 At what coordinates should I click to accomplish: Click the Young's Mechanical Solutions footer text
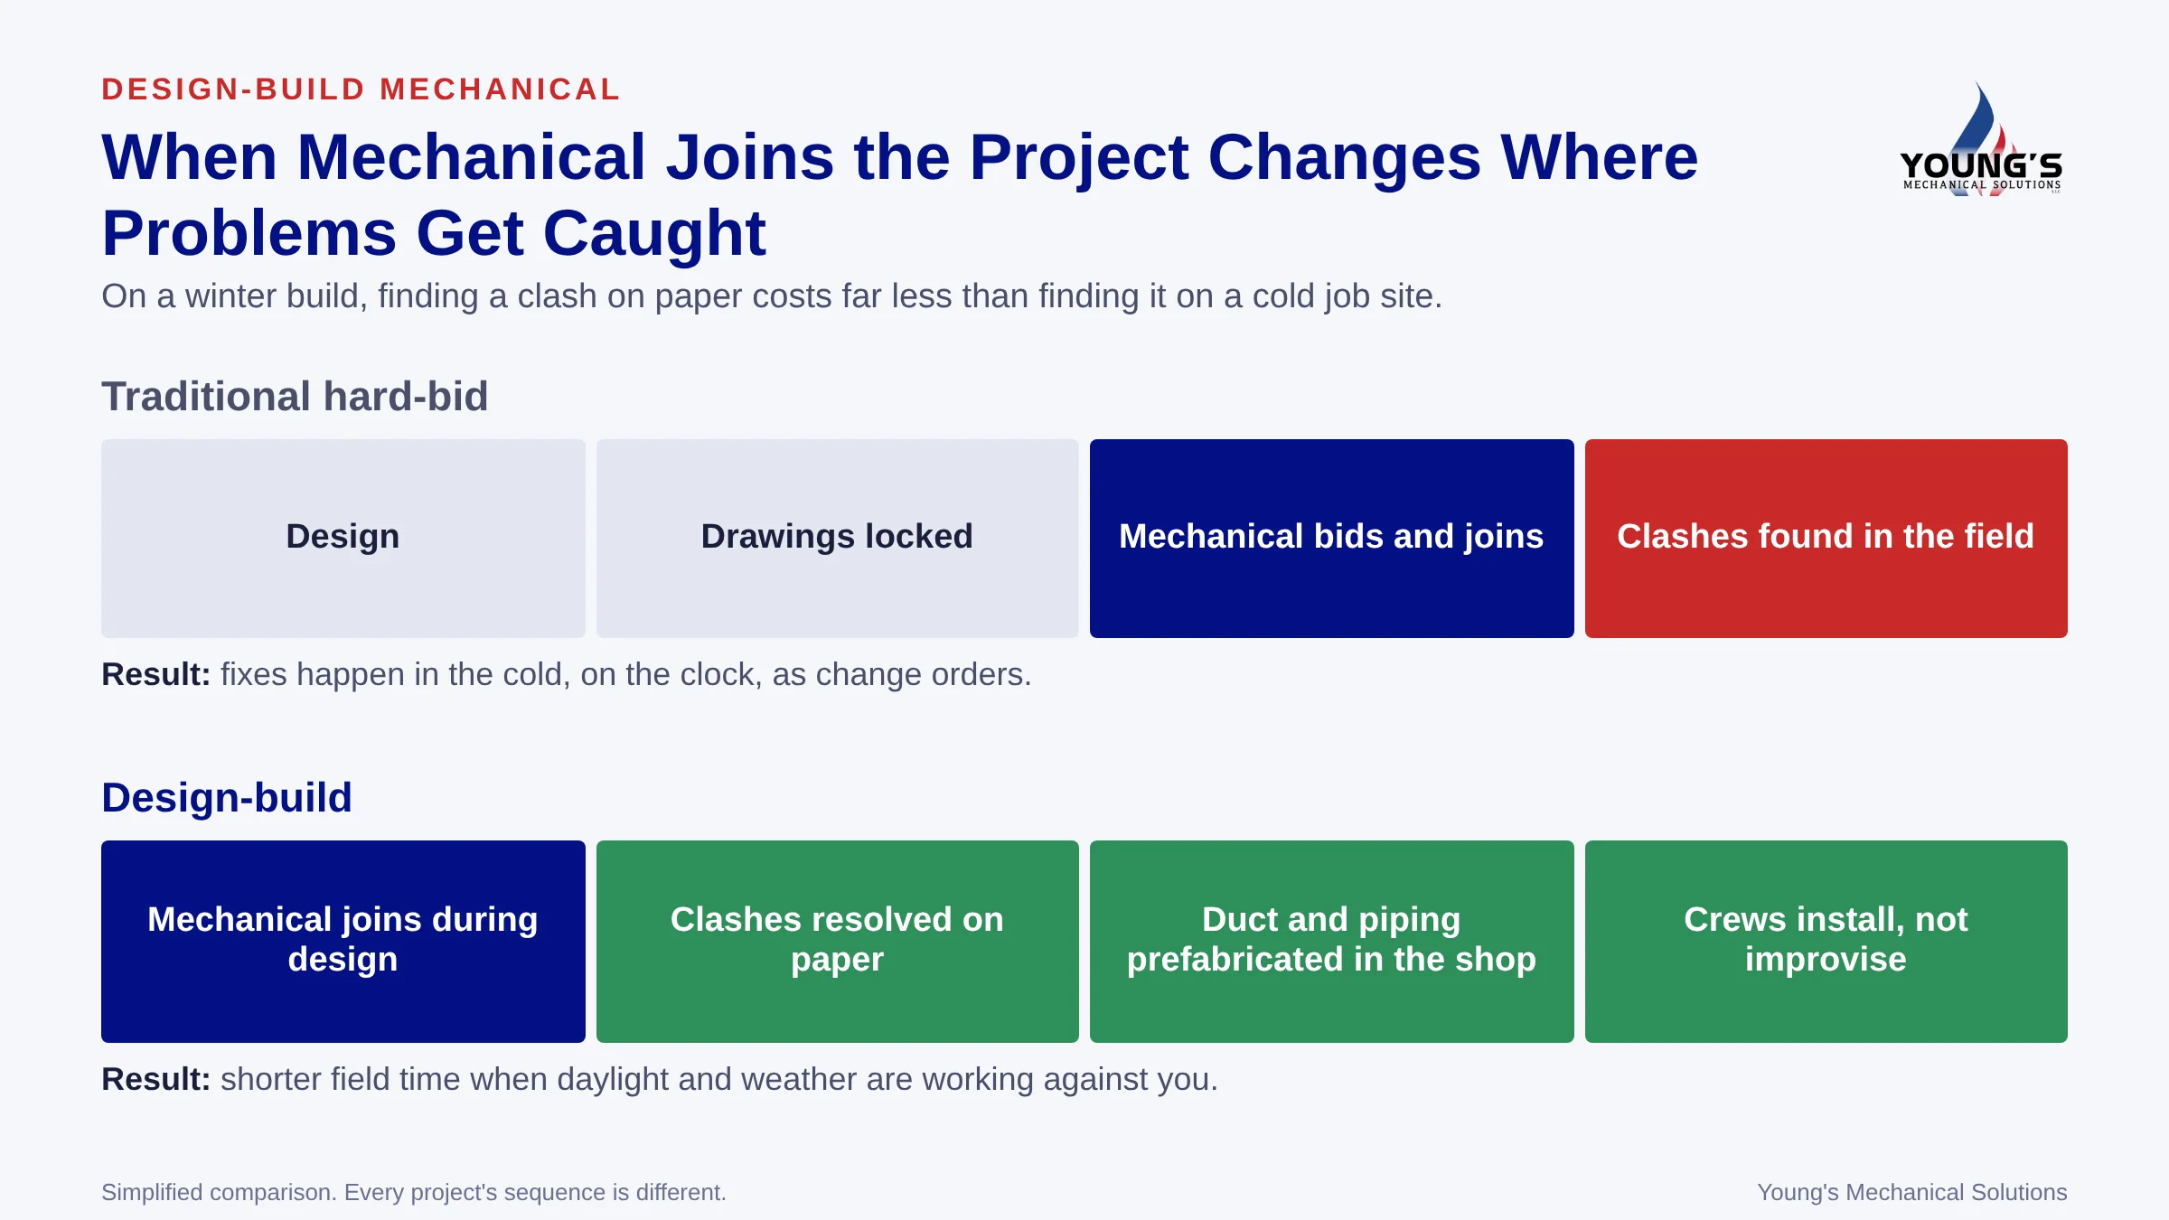click(1912, 1193)
